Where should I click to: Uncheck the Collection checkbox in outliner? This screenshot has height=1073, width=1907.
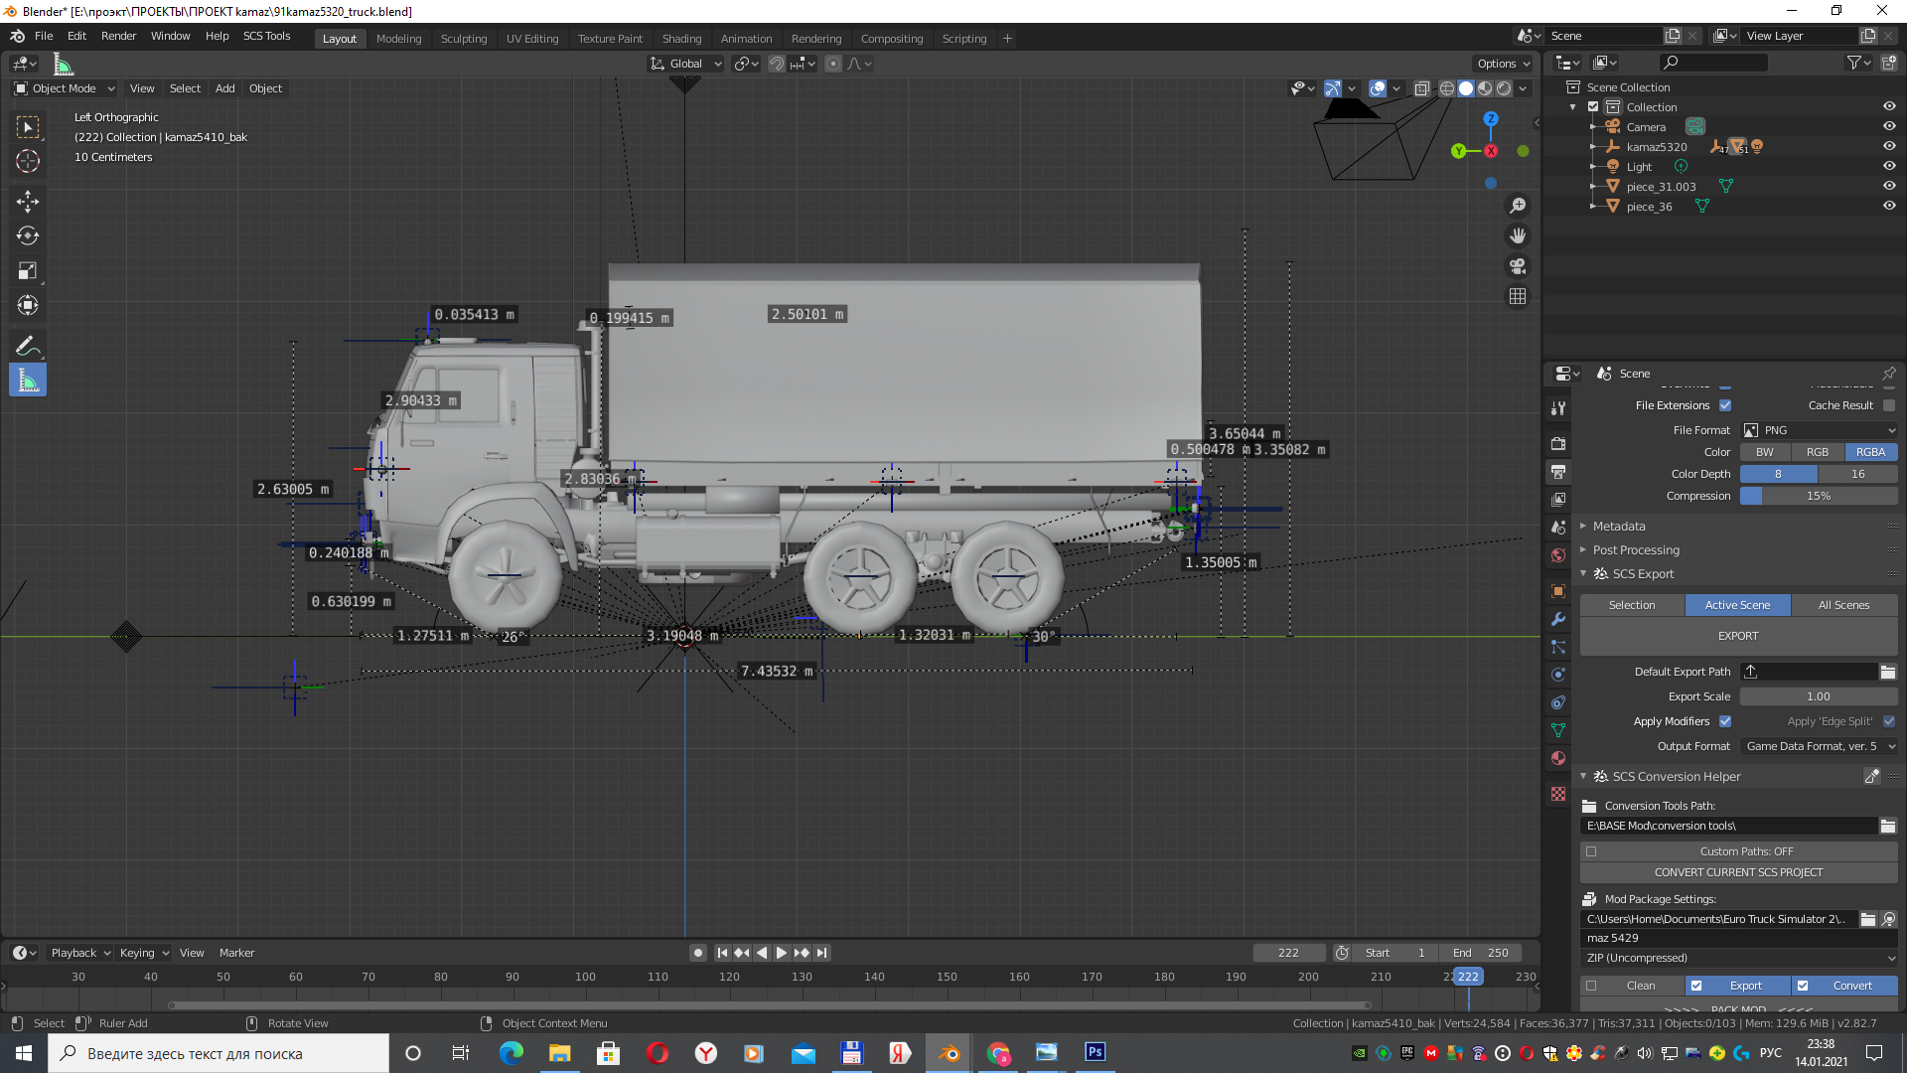(1593, 106)
